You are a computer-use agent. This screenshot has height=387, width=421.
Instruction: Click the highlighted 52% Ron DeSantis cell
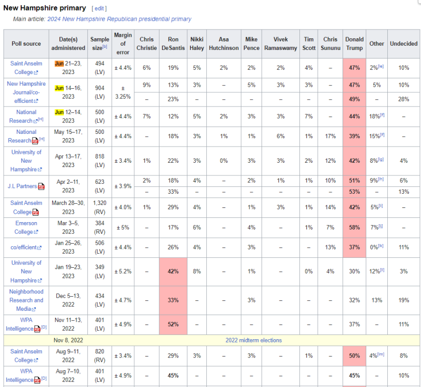[x=173, y=325]
